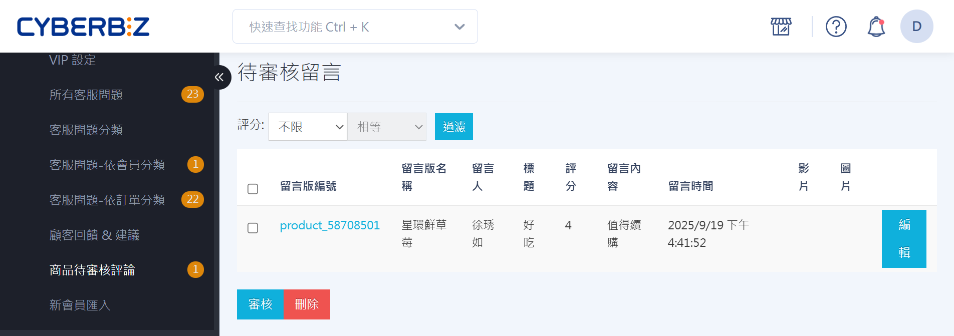Open 顧客回饋 & 建議 menu item

point(94,235)
